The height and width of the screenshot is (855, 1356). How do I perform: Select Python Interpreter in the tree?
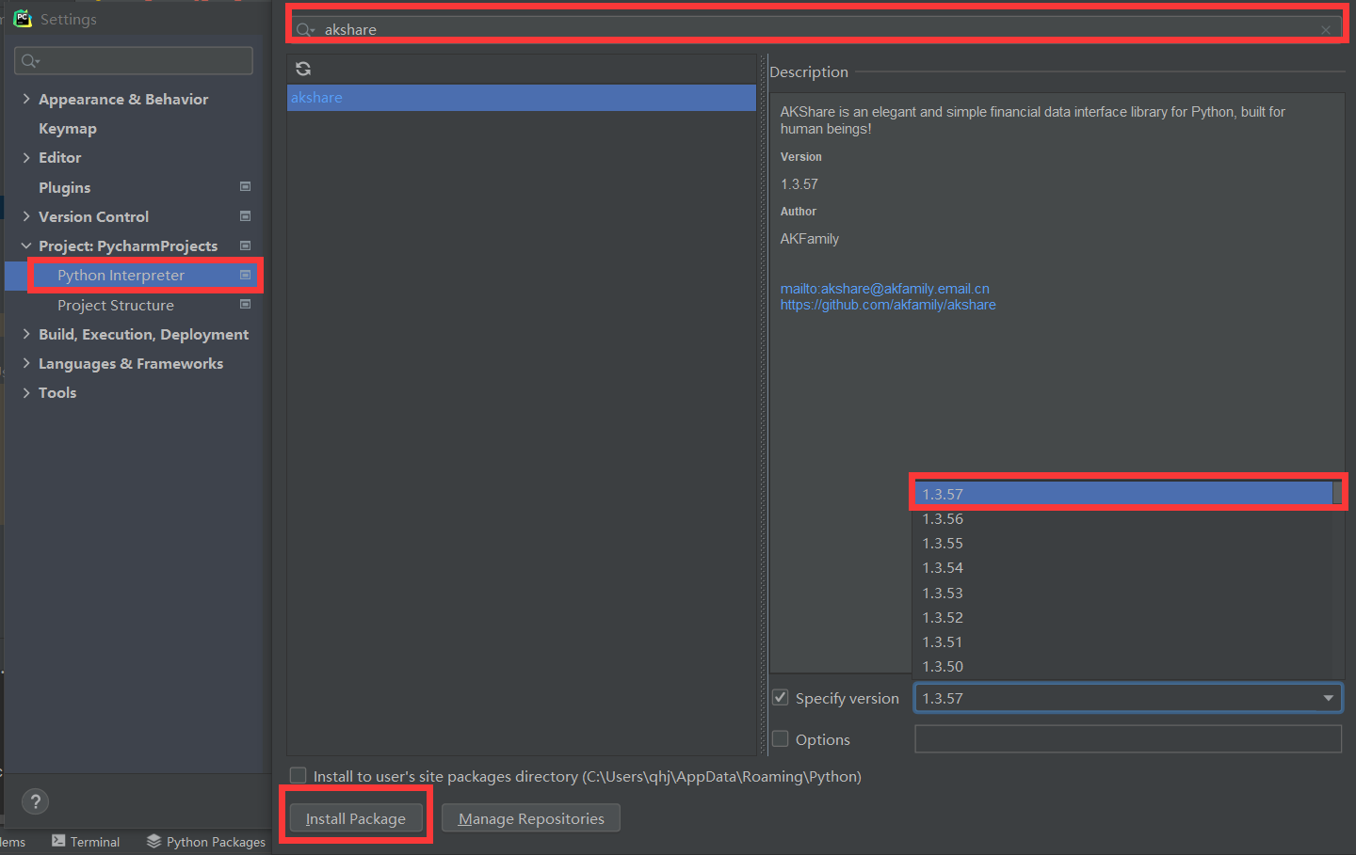click(121, 275)
